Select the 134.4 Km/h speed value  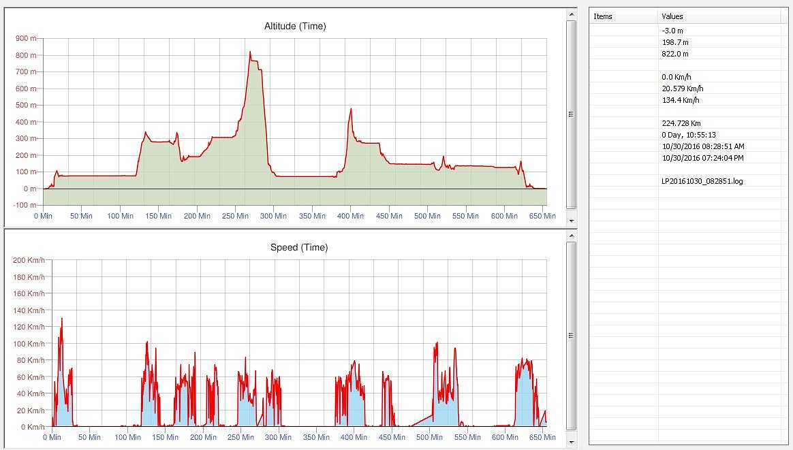tap(681, 100)
